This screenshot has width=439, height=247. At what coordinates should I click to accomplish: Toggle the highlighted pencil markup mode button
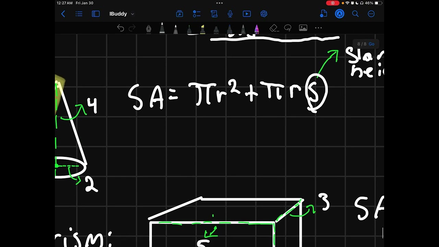tap(340, 14)
